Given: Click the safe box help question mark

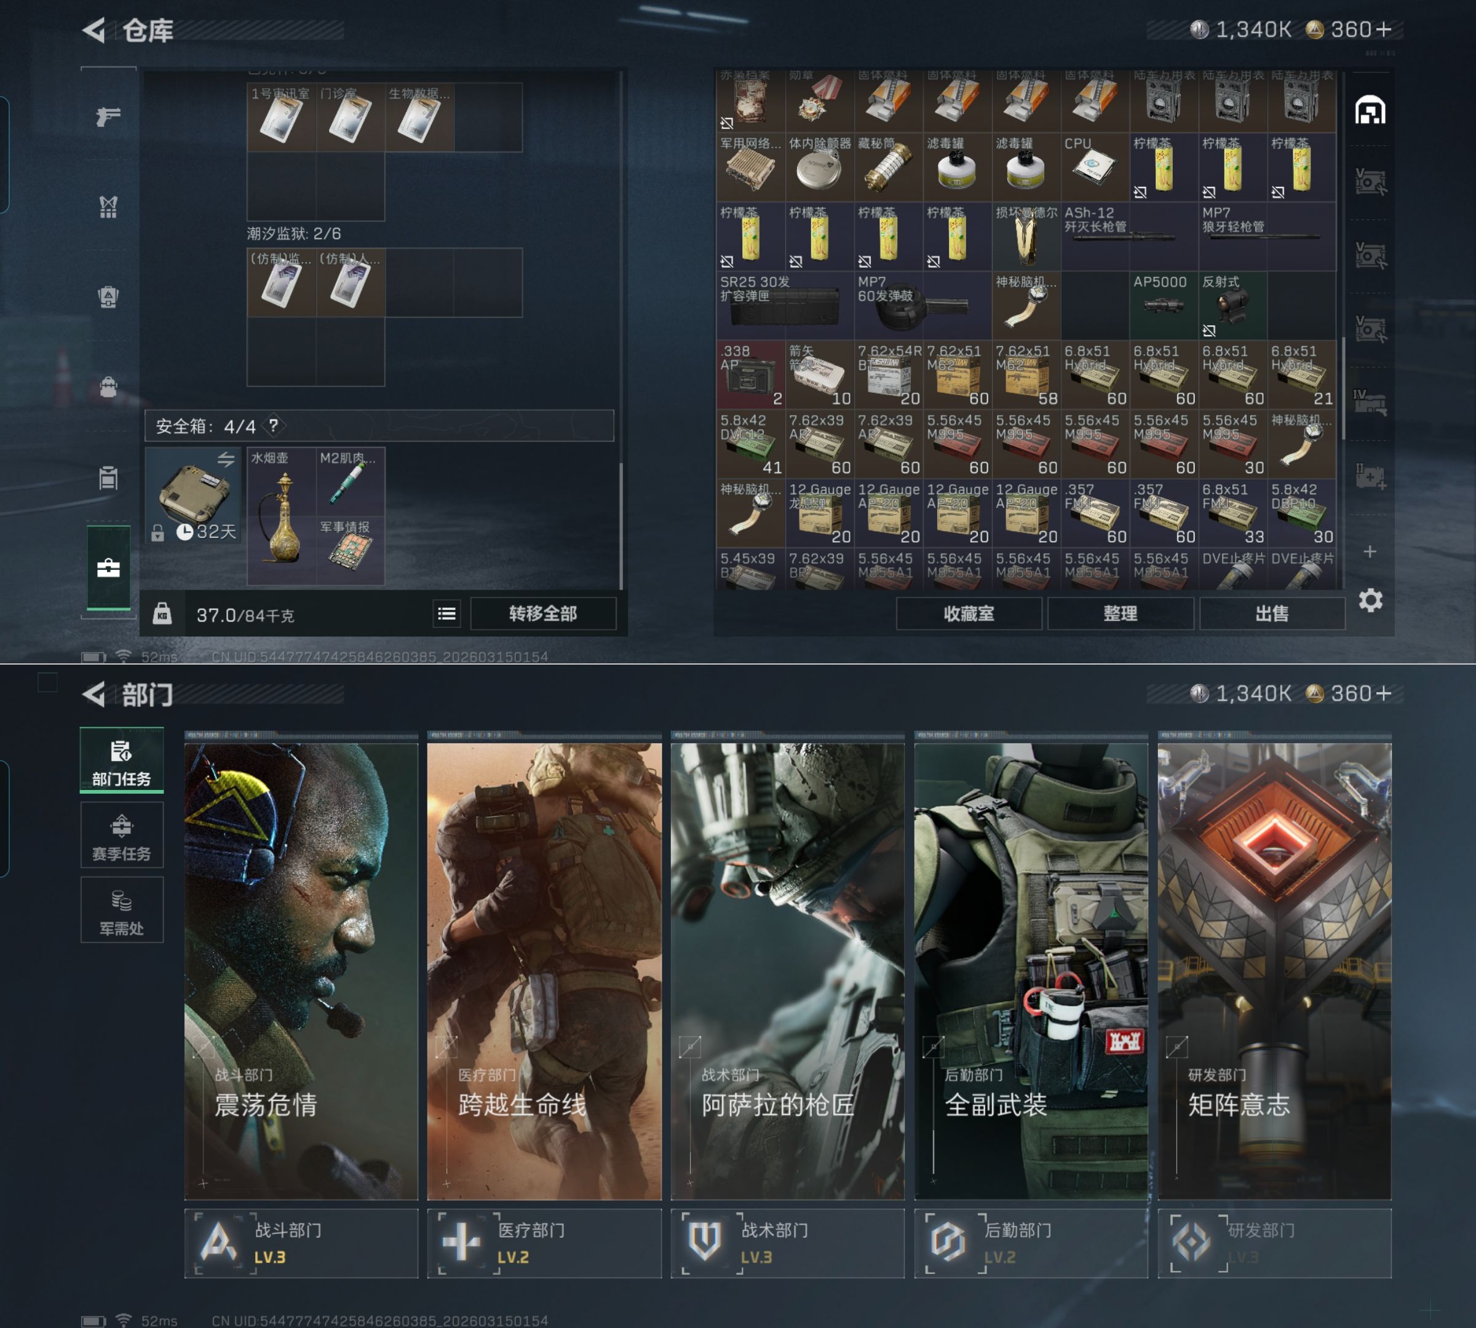Looking at the screenshot, I should tap(274, 425).
